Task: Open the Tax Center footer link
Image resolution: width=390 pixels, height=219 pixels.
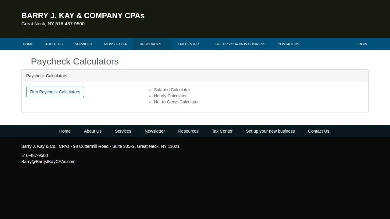Action: click(222, 131)
